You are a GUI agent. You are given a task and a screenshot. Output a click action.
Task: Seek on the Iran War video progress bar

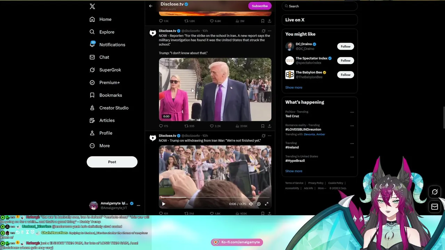215,198
